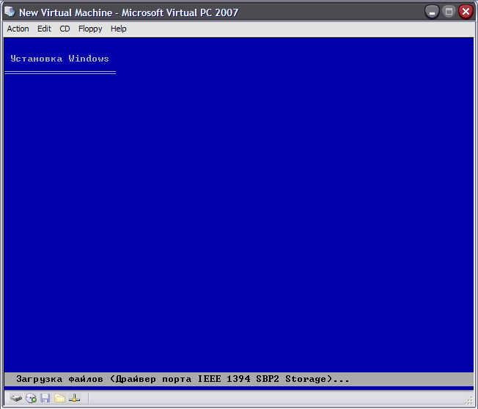
Task: Maximize the Virtual PC window
Action: 449,12
